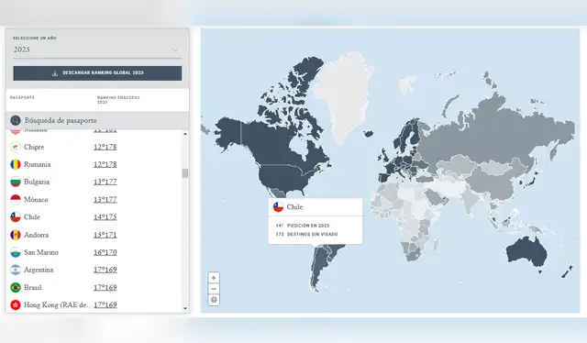This screenshot has width=587, height=343.
Task: Select Rumania in the passport list
Action: pyautogui.click(x=37, y=164)
